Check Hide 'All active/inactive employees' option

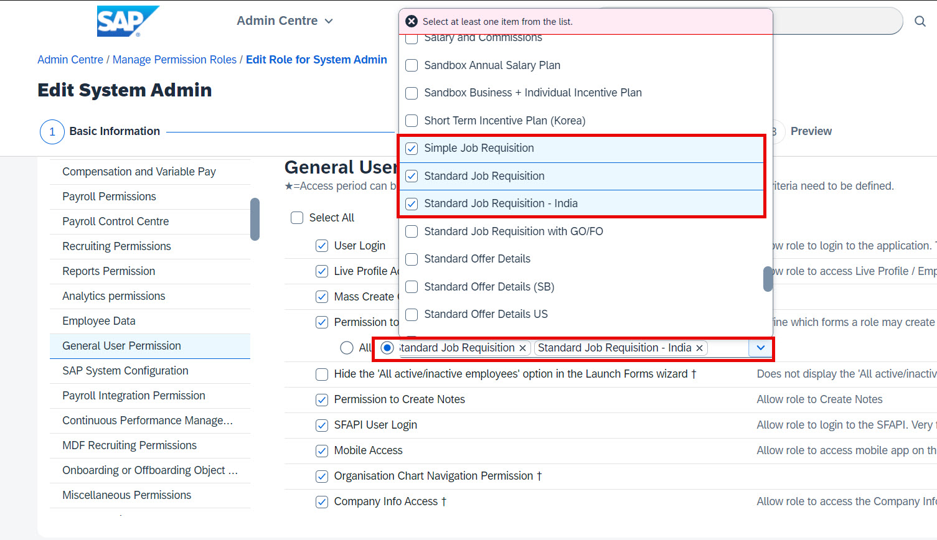click(322, 375)
